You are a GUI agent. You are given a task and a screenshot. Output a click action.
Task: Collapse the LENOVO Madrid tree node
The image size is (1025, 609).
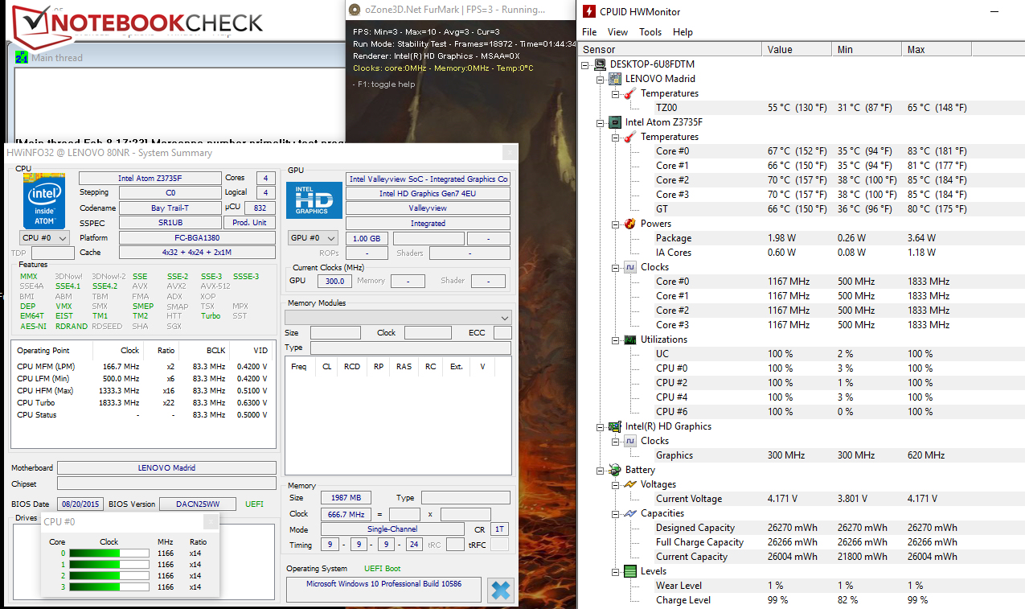point(600,79)
